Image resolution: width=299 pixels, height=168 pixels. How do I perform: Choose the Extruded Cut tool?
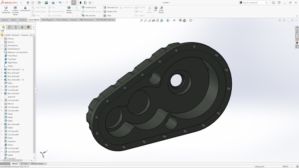click(111, 7)
